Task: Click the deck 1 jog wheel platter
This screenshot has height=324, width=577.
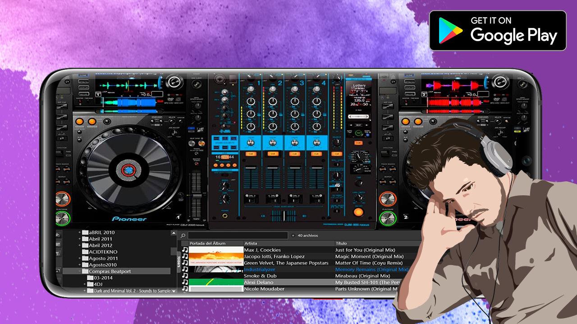Action: (129, 169)
